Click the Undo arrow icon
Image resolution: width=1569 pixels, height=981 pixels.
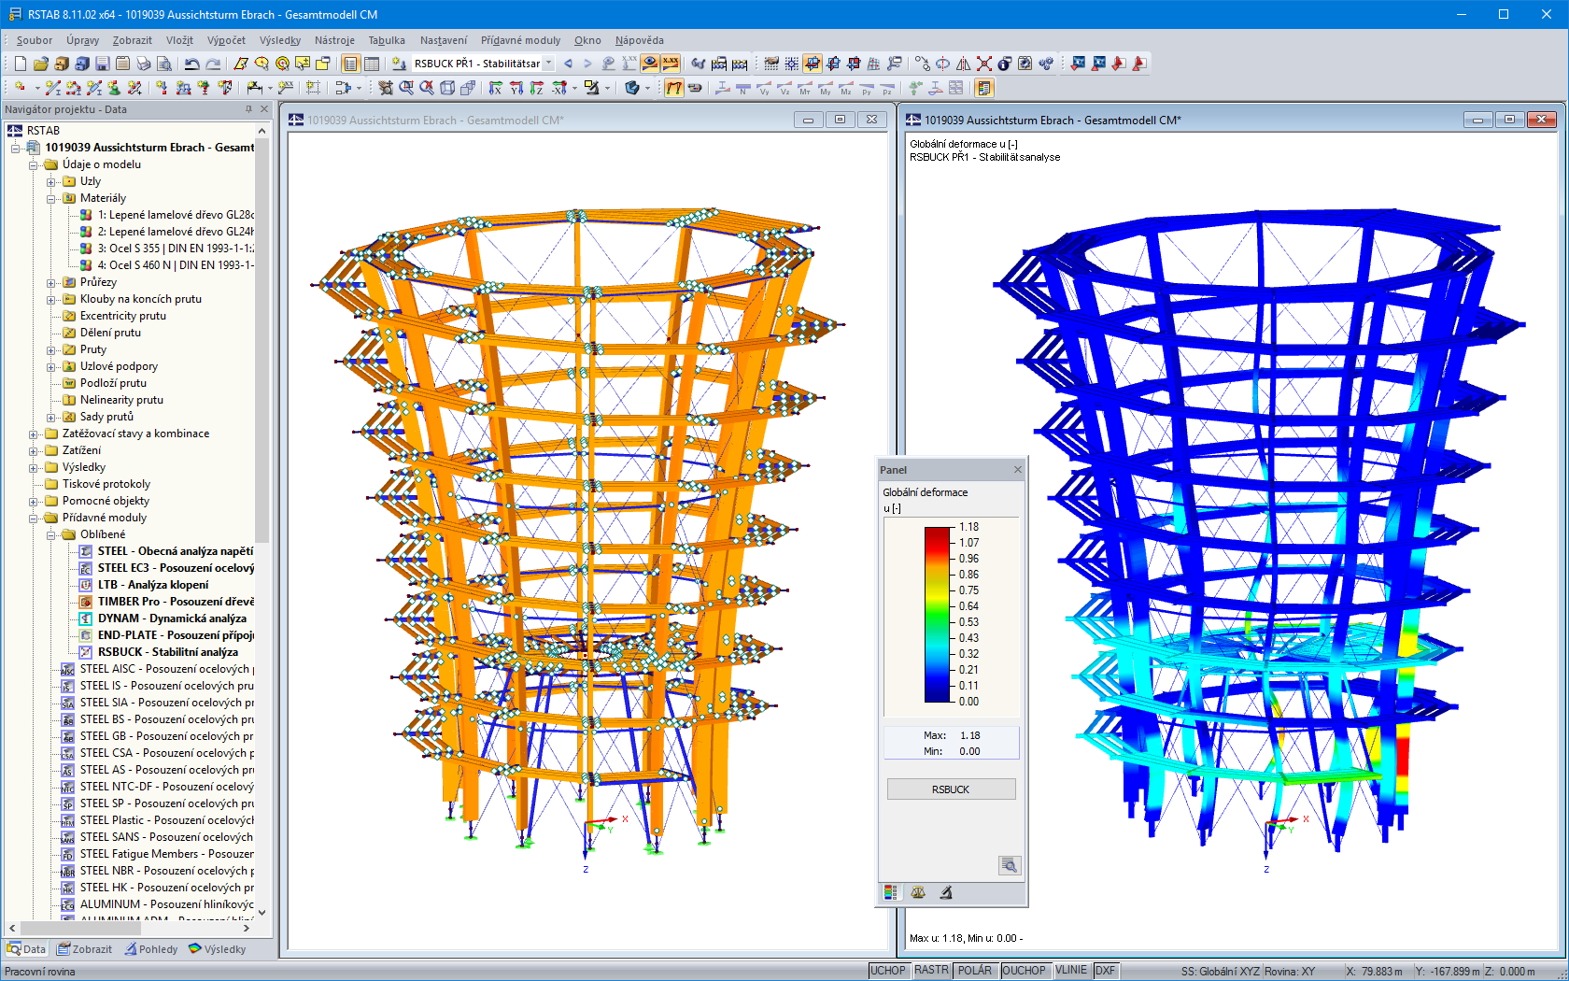[x=191, y=64]
